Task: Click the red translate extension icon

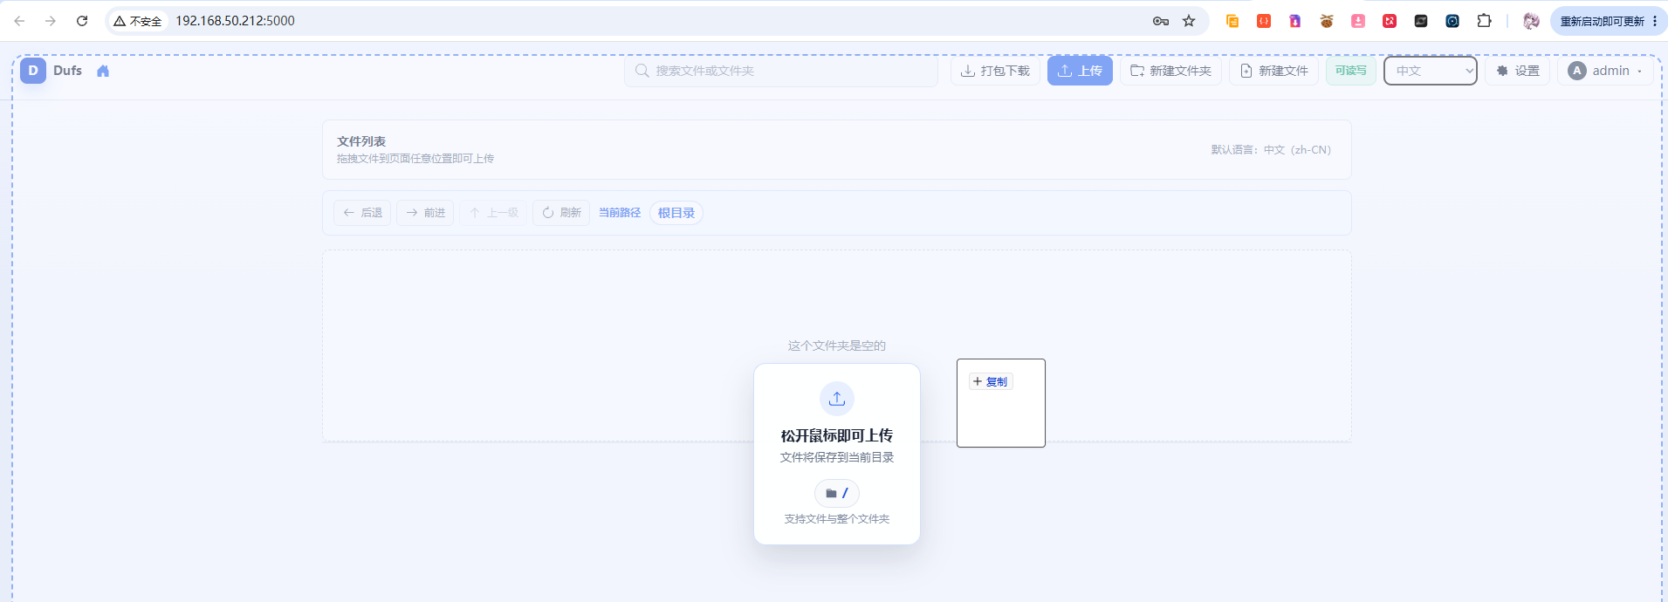Action: click(x=1390, y=21)
